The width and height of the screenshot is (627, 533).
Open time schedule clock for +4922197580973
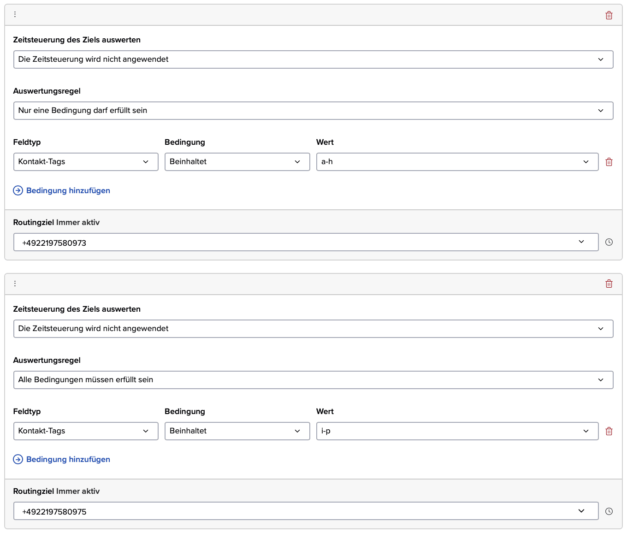609,242
